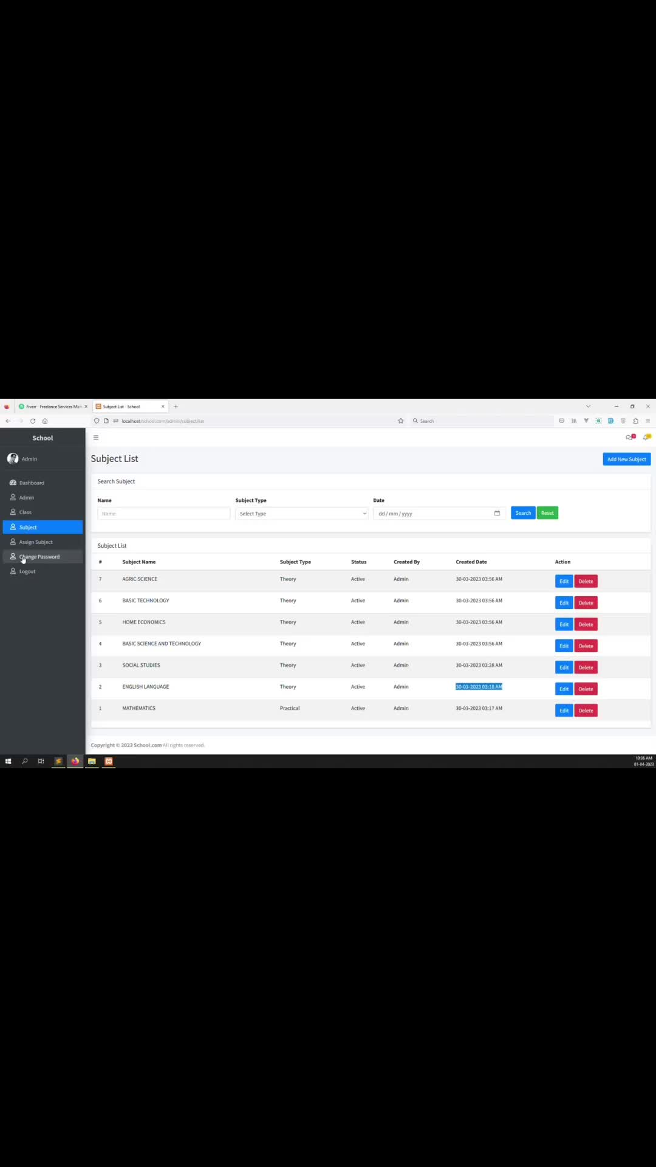Bookmark this page with the star icon
This screenshot has height=1167, width=656.
pyautogui.click(x=400, y=421)
